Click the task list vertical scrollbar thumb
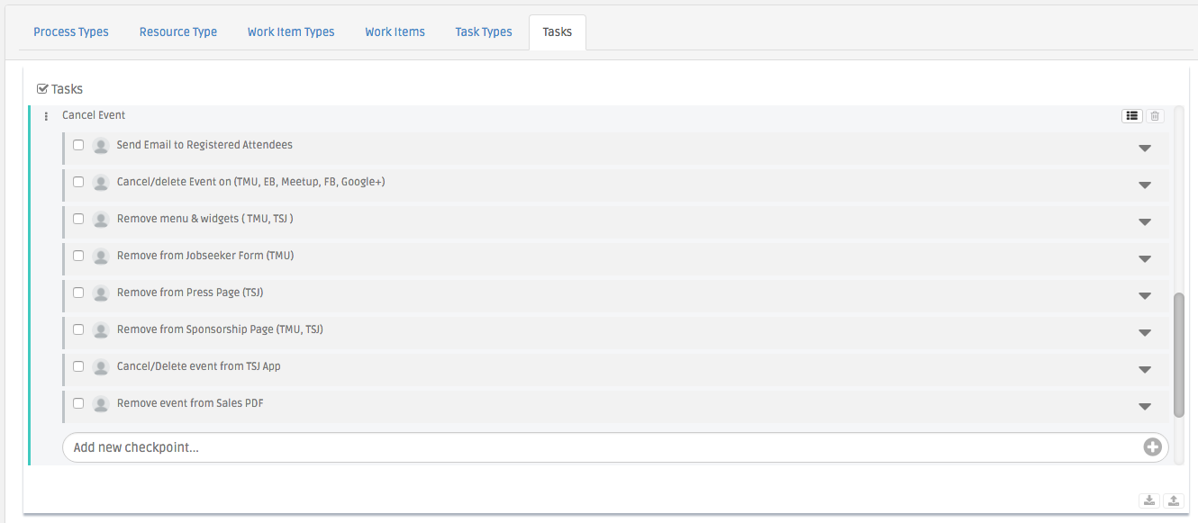This screenshot has width=1198, height=523. pos(1179,356)
